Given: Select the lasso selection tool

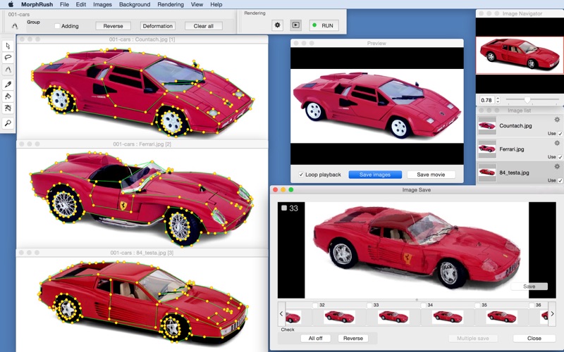Looking at the screenshot, I should point(8,58).
